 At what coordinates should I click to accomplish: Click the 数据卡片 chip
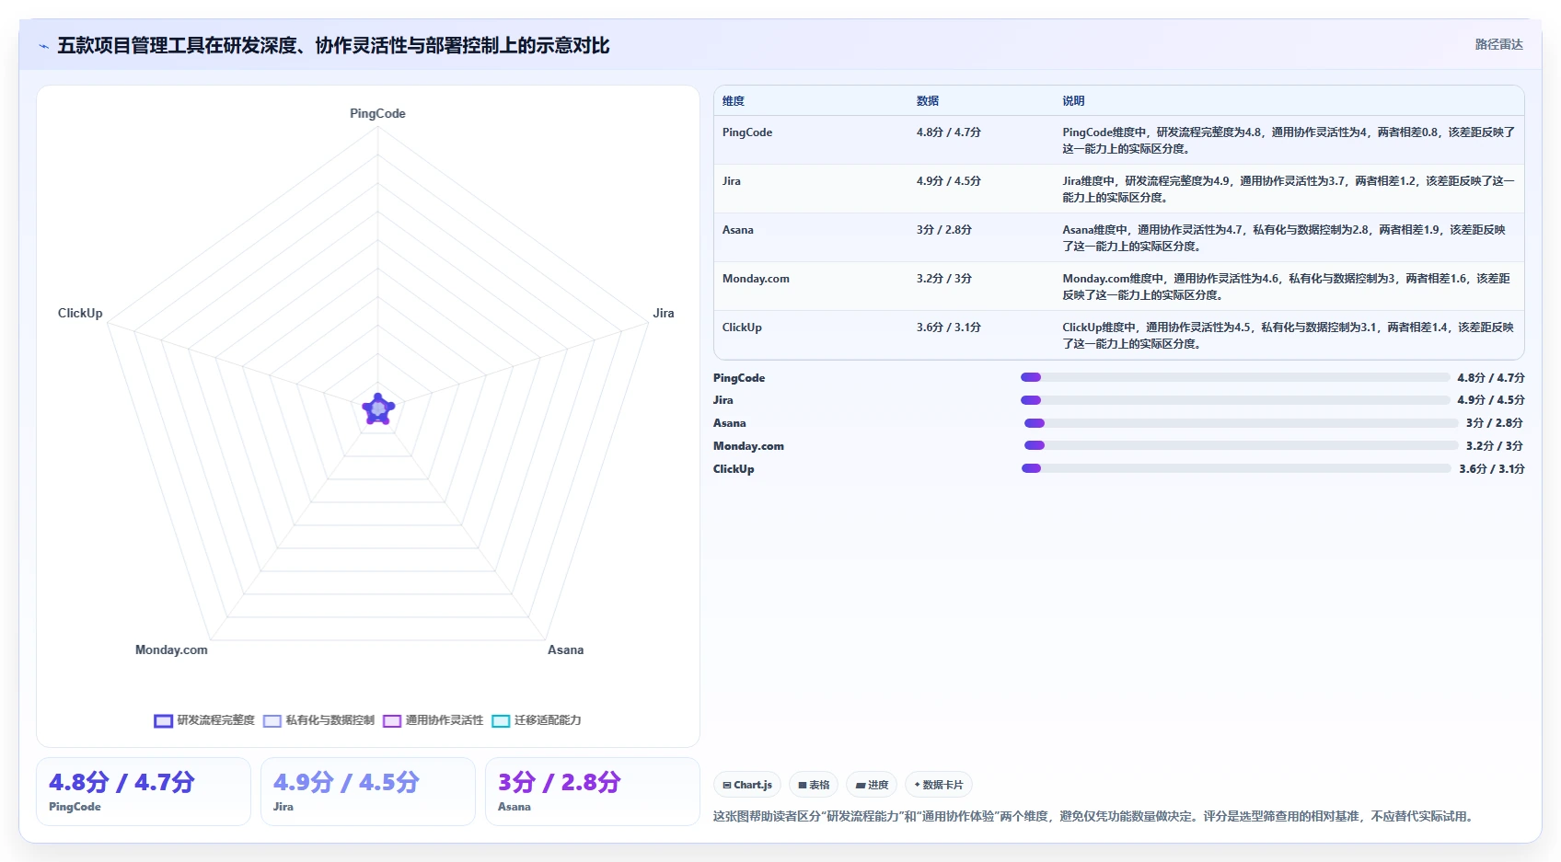coord(939,785)
